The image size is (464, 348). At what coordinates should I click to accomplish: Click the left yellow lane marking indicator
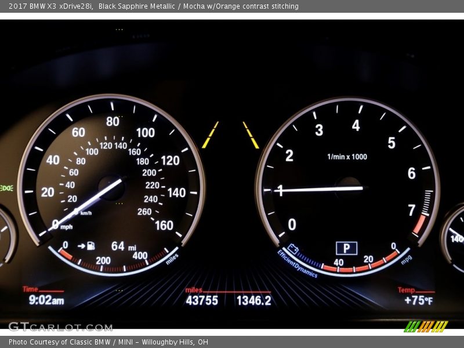(x=211, y=135)
